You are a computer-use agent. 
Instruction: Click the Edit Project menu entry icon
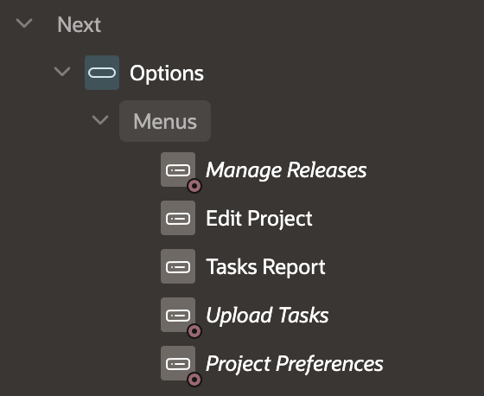pyautogui.click(x=178, y=218)
